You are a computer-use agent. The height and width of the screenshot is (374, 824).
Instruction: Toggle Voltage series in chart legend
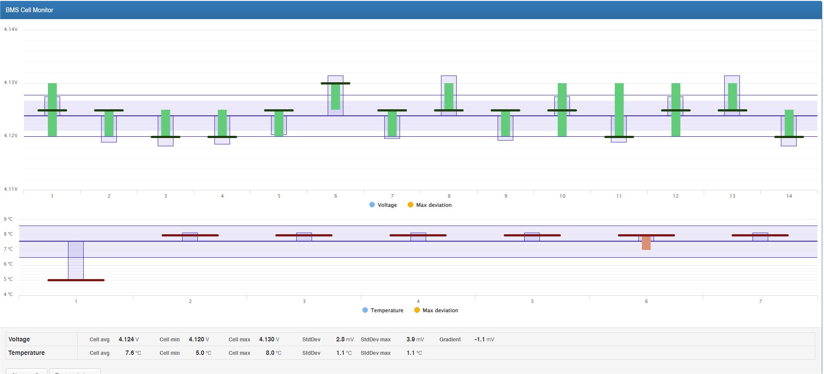pyautogui.click(x=387, y=205)
